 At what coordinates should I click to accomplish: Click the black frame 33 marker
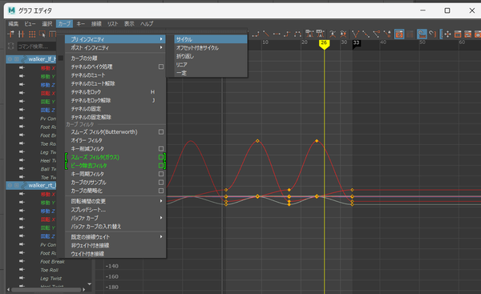pyautogui.click(x=356, y=43)
